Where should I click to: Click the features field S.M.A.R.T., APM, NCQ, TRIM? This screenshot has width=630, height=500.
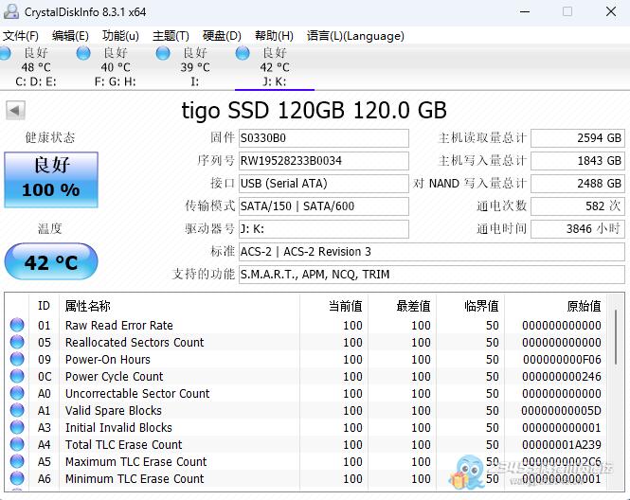(432, 275)
